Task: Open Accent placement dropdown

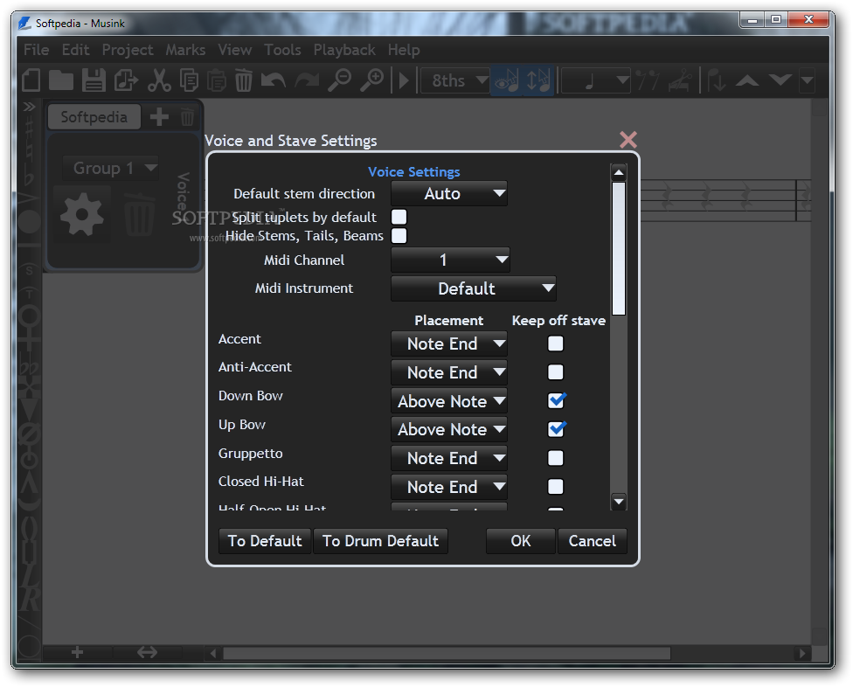Action: (x=449, y=343)
